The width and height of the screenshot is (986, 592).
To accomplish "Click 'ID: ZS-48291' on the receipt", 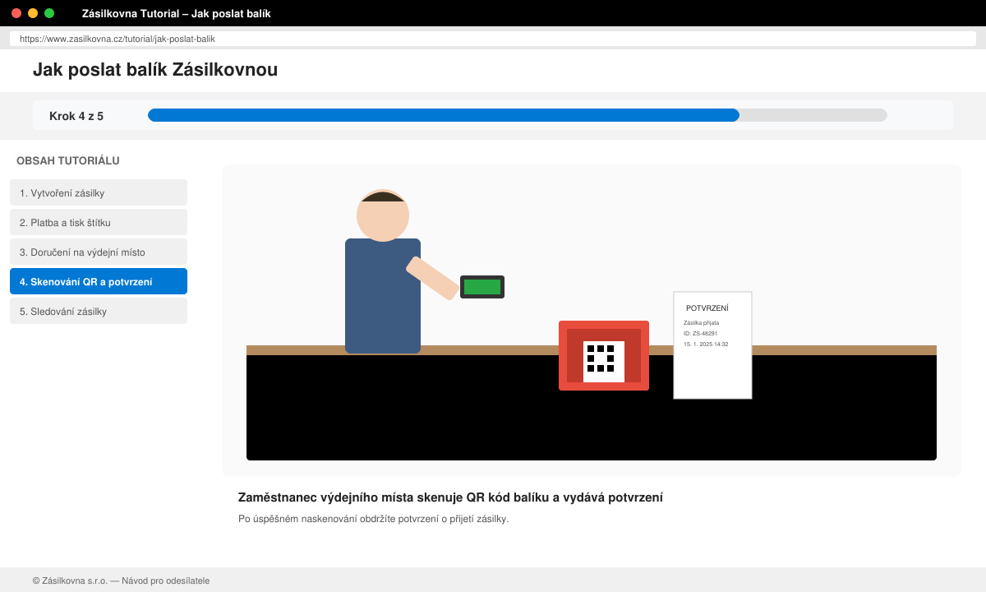I will click(700, 333).
